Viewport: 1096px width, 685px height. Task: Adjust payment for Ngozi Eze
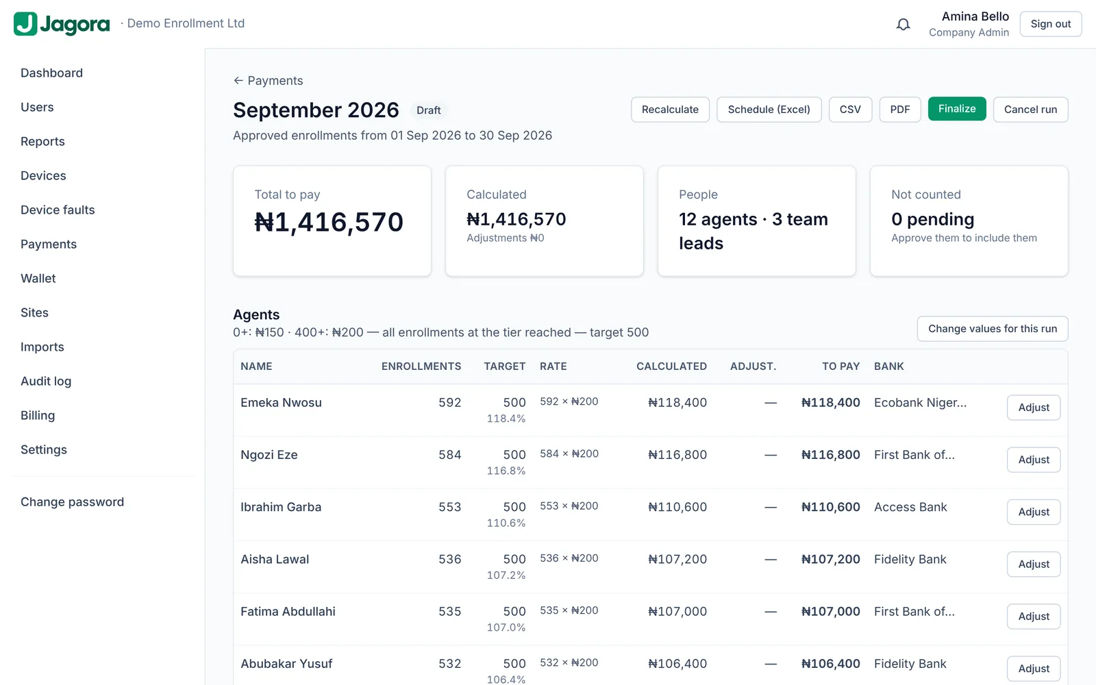(1034, 460)
